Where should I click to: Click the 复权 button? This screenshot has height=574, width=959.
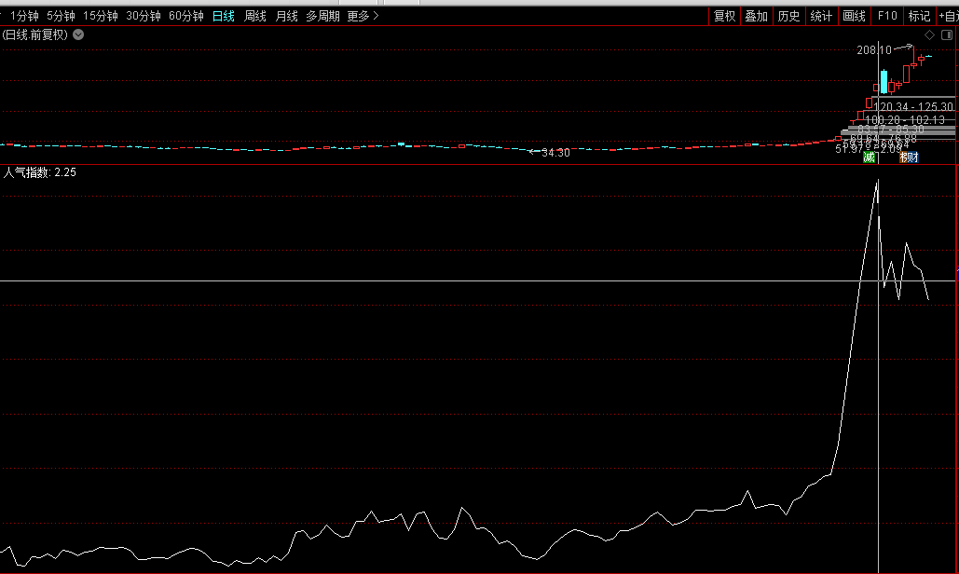coord(724,16)
